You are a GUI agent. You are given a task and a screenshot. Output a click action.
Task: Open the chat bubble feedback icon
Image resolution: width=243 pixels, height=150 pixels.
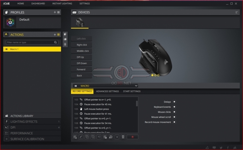click(214, 148)
